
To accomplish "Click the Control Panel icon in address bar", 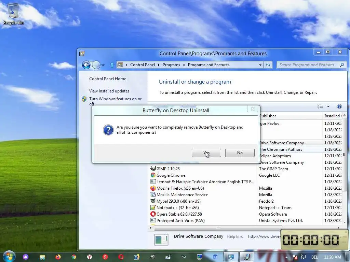I will pyautogui.click(x=120, y=65).
